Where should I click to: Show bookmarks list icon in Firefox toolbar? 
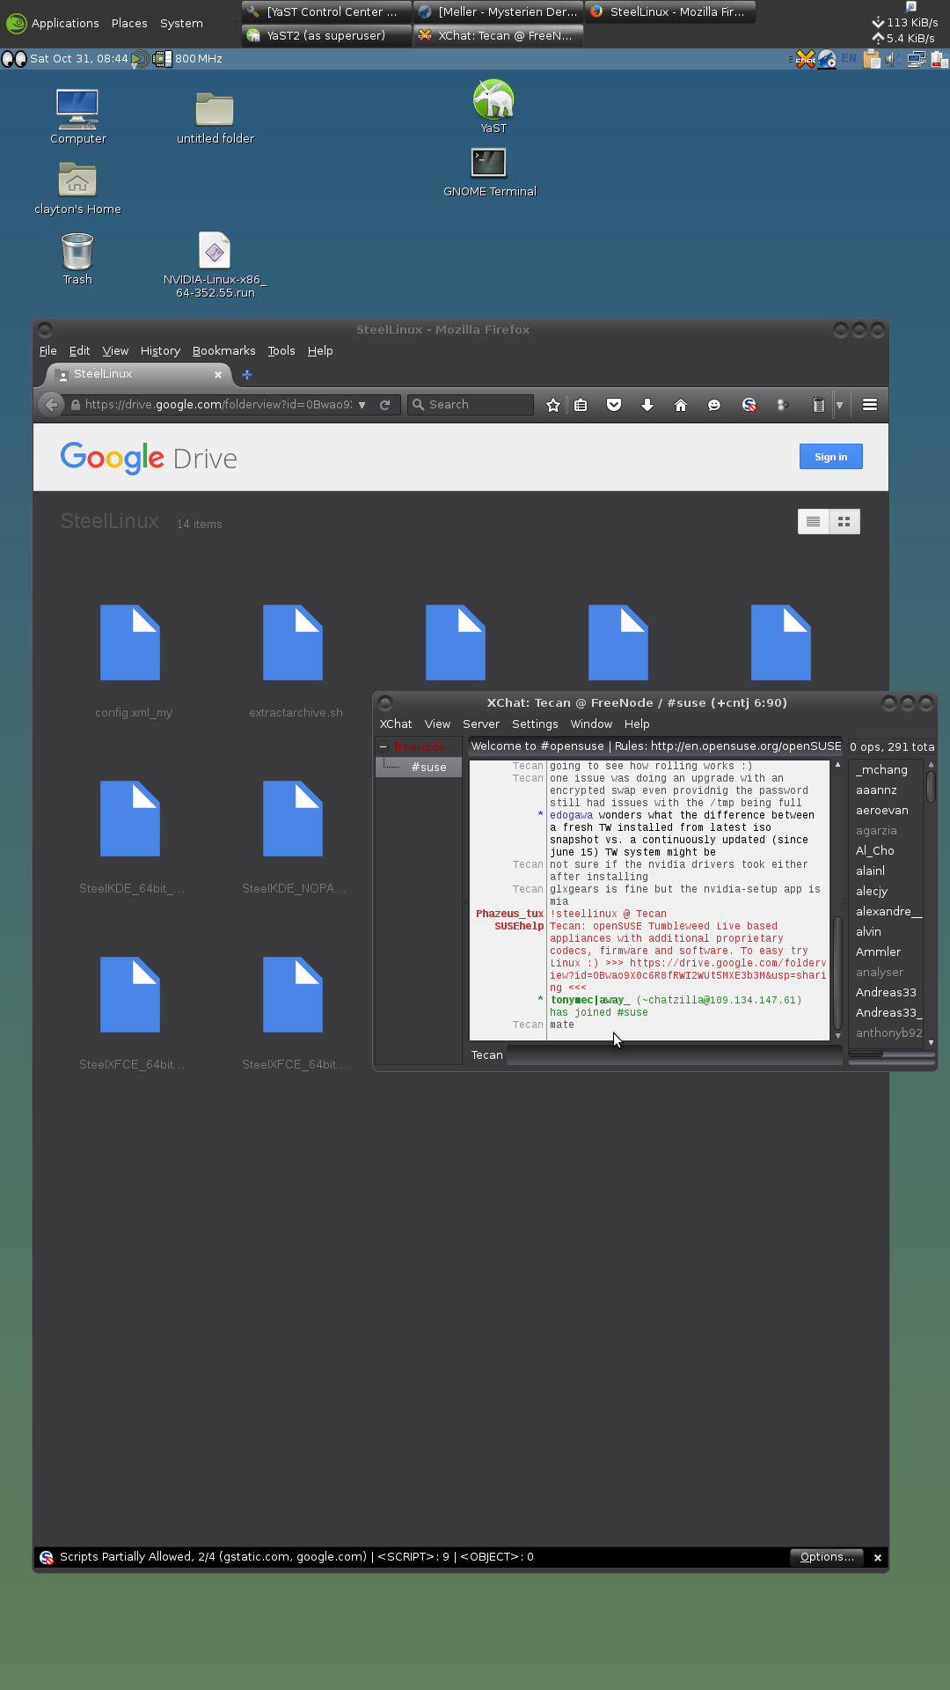(x=581, y=405)
